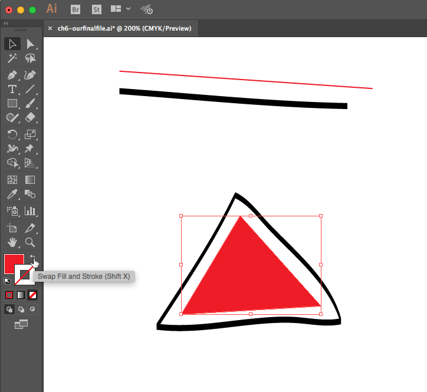Select the Rotate tool
This screenshot has height=392, width=427.
tap(11, 134)
